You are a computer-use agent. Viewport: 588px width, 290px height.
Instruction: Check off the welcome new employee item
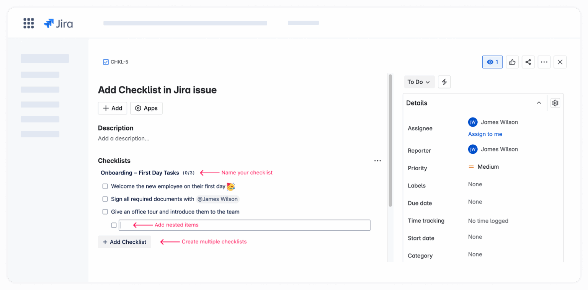click(105, 186)
